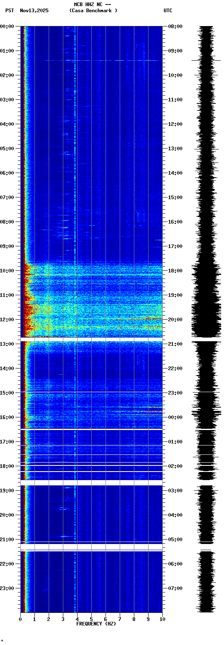
Task: Click the PST time label '01:00'
Action: coord(7,51)
